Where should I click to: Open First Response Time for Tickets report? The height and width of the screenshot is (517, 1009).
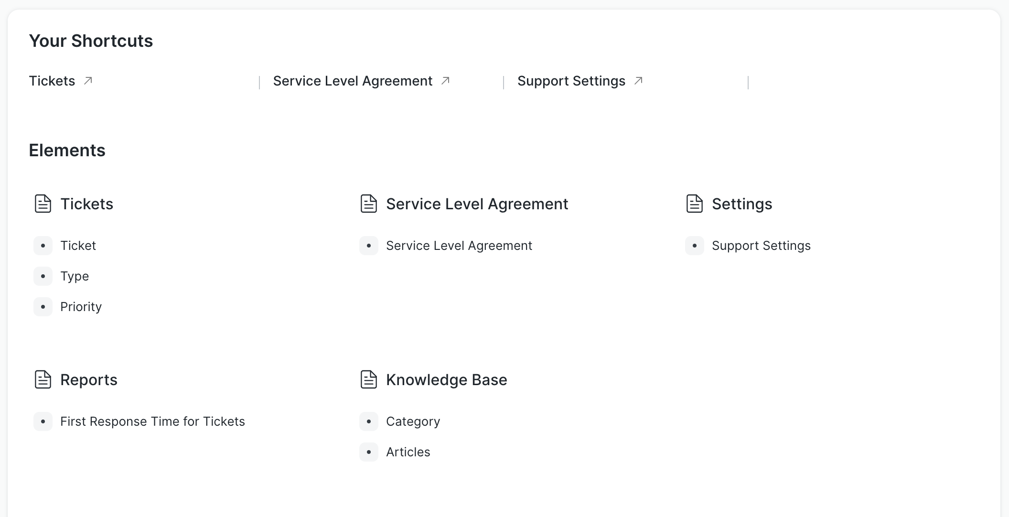point(152,421)
